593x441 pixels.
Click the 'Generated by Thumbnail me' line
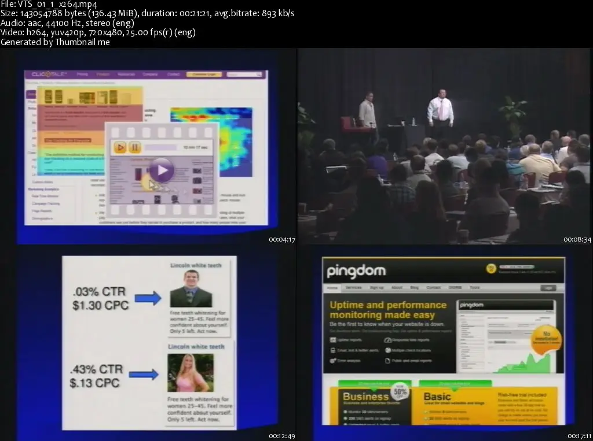pos(55,42)
